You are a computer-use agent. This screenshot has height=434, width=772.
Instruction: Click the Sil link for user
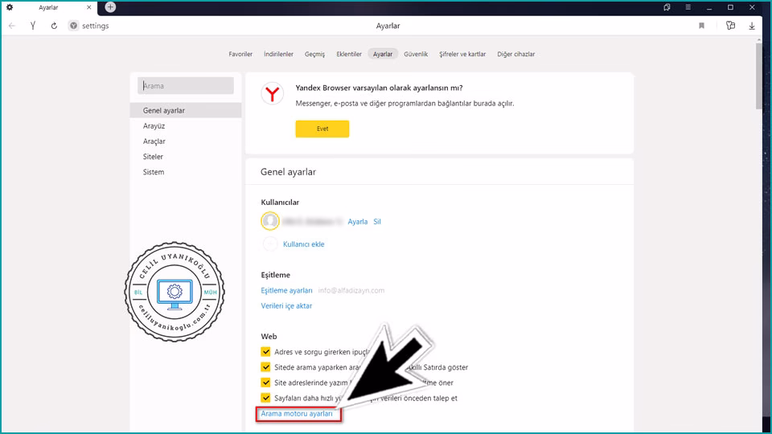click(x=377, y=222)
